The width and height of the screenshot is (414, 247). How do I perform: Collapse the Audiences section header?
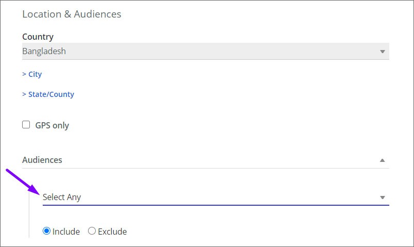(205, 160)
